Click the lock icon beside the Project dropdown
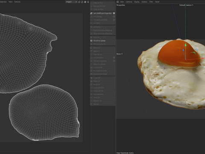The width and height of the screenshot is (205, 154). click(x=82, y=2)
